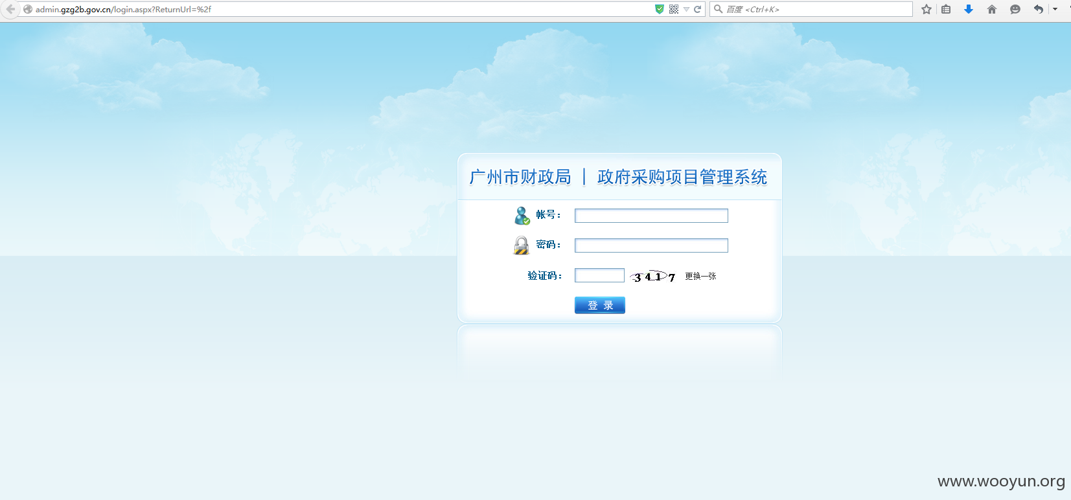
Task: Click the search magnifier icon
Action: tap(718, 9)
